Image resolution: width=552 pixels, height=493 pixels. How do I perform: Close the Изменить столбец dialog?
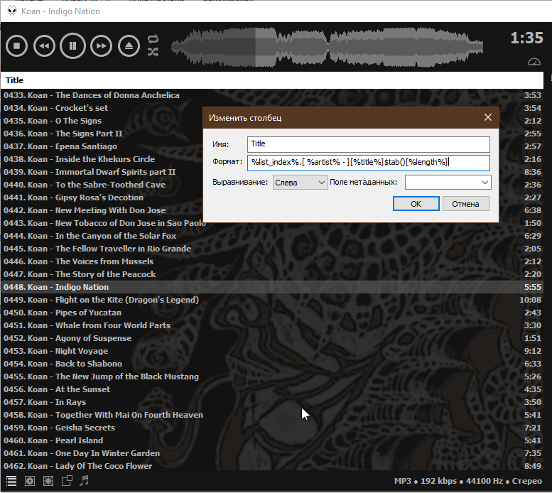click(x=487, y=117)
